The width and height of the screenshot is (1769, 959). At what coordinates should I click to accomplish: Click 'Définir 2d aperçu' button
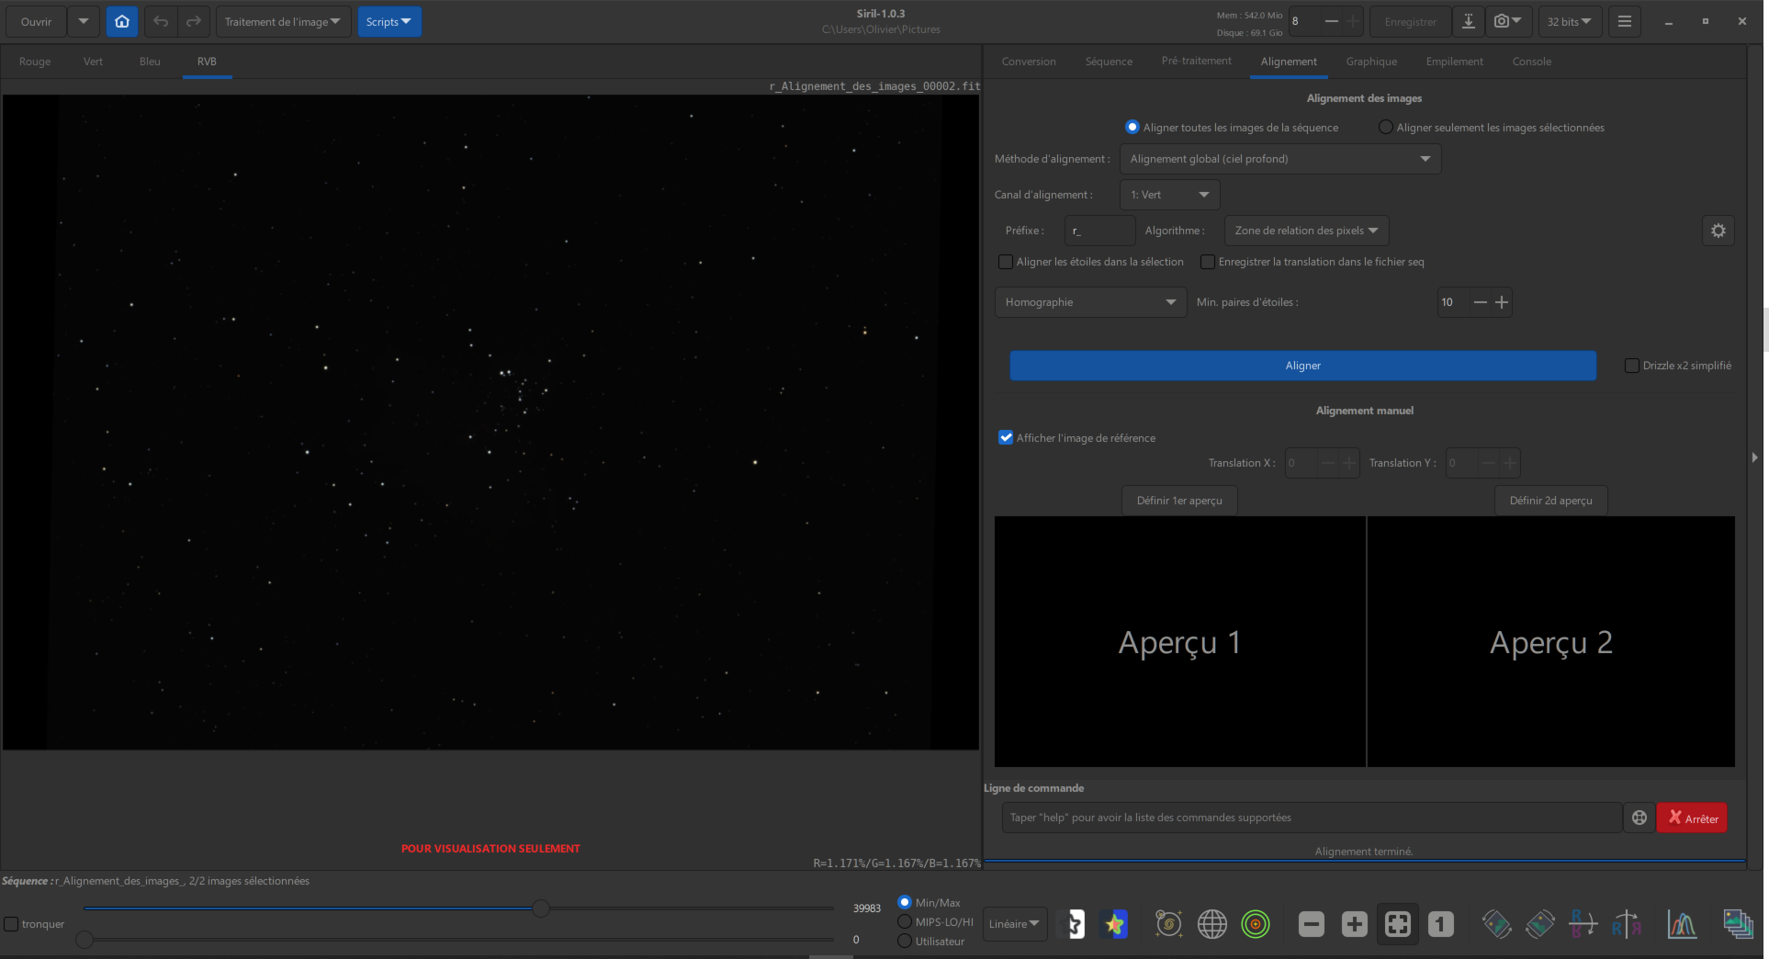pyautogui.click(x=1550, y=501)
